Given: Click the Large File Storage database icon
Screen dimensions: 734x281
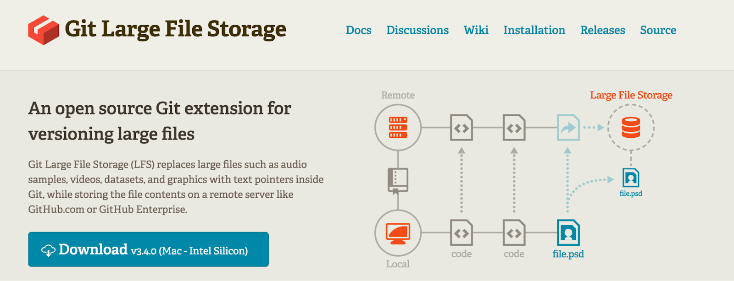Looking at the screenshot, I should click(631, 128).
